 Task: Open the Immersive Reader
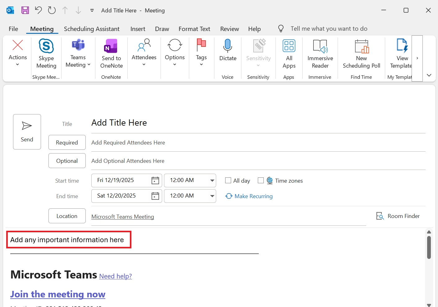coord(320,53)
